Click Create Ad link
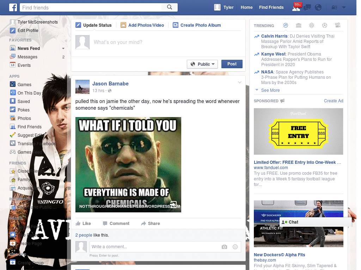 334,101
